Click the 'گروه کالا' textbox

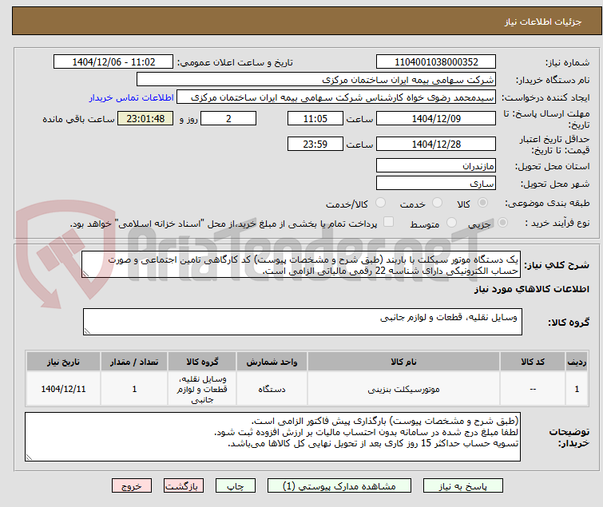pyautogui.click(x=303, y=322)
